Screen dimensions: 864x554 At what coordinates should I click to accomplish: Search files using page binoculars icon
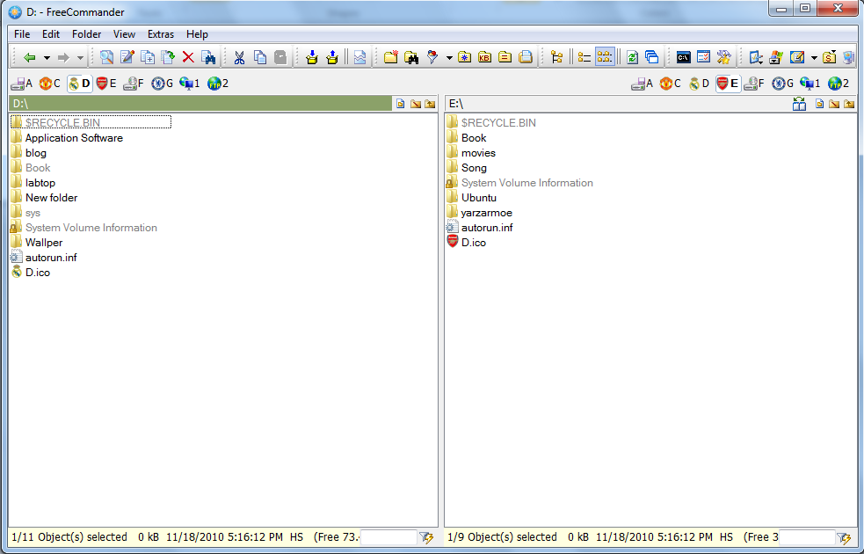[x=208, y=57]
